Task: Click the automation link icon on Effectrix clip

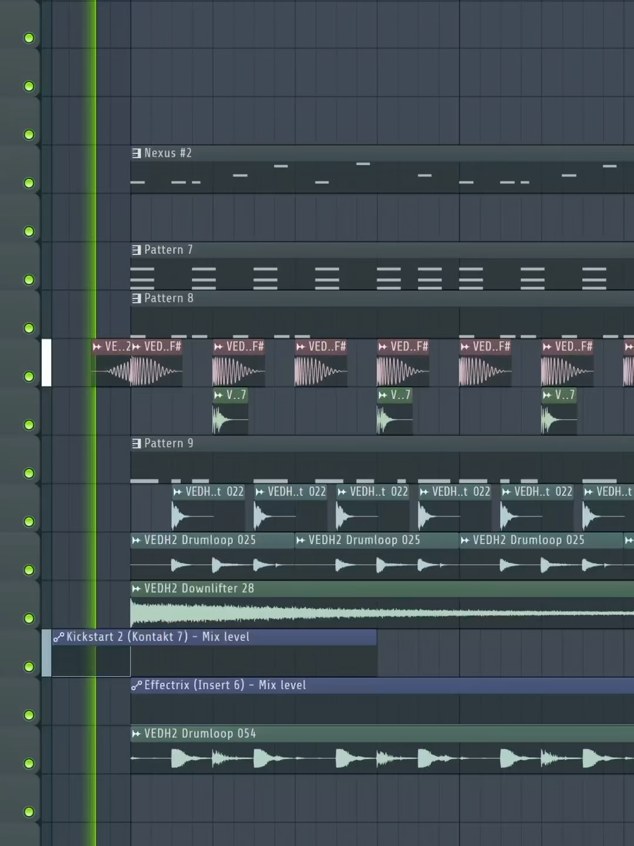Action: [x=137, y=684]
